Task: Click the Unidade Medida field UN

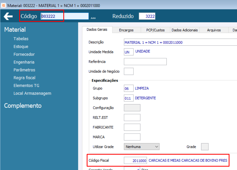Action: 129,52
